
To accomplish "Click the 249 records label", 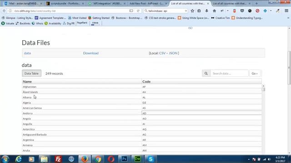I will pos(54,73).
